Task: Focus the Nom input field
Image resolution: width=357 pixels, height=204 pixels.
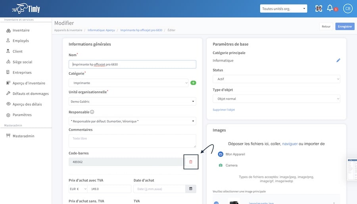Action: [132, 64]
